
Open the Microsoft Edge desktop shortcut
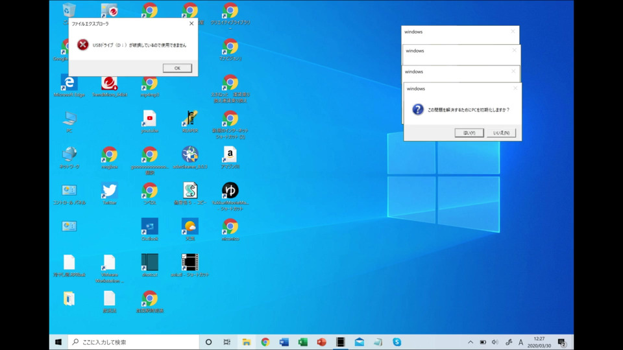pyautogui.click(x=69, y=83)
